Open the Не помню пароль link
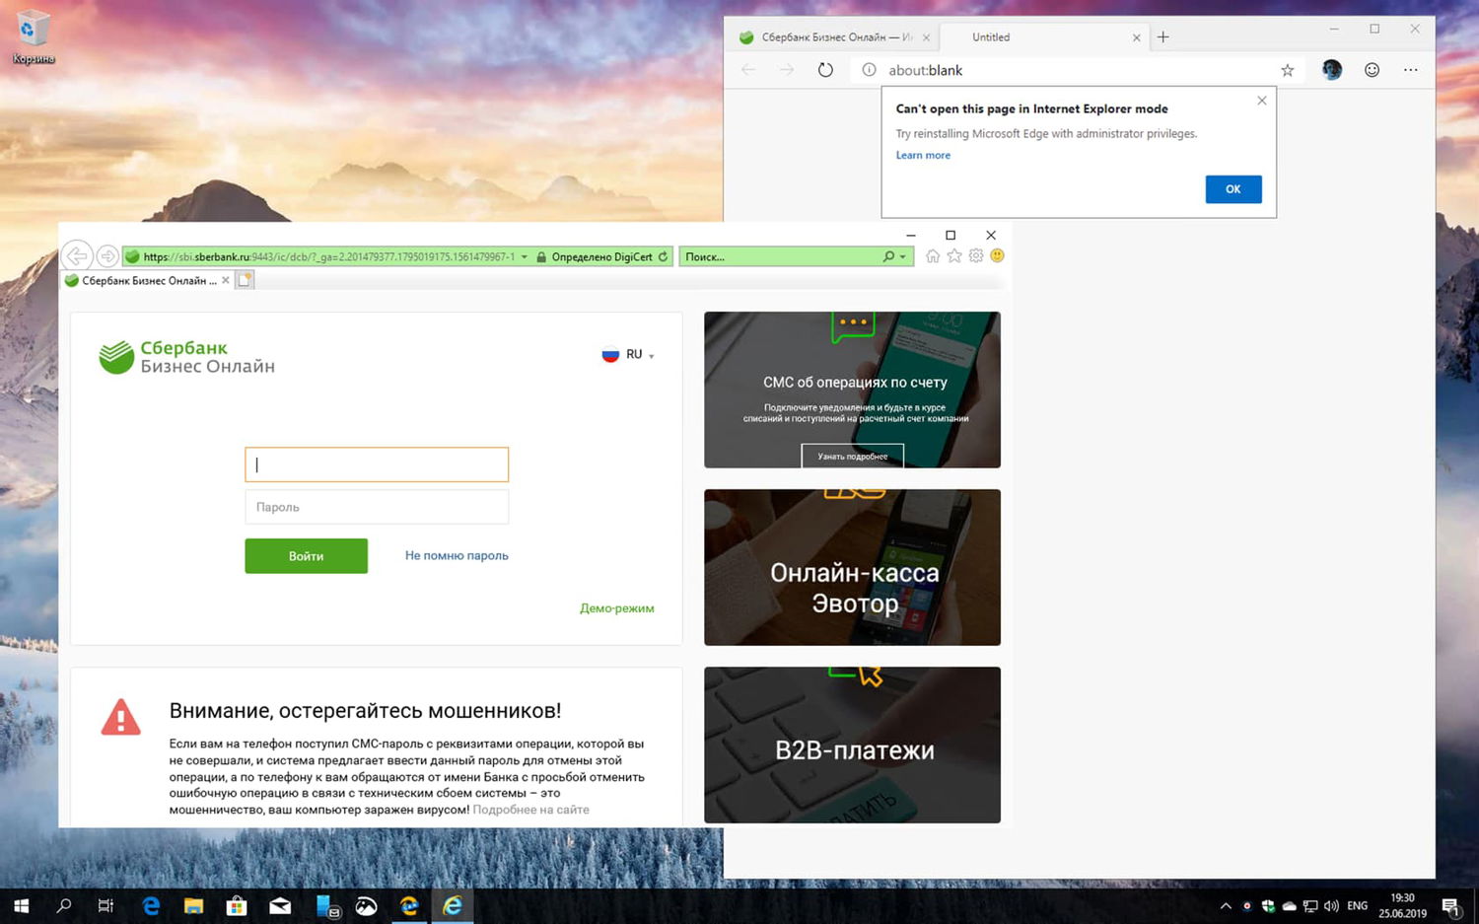This screenshot has width=1479, height=924. tap(456, 555)
